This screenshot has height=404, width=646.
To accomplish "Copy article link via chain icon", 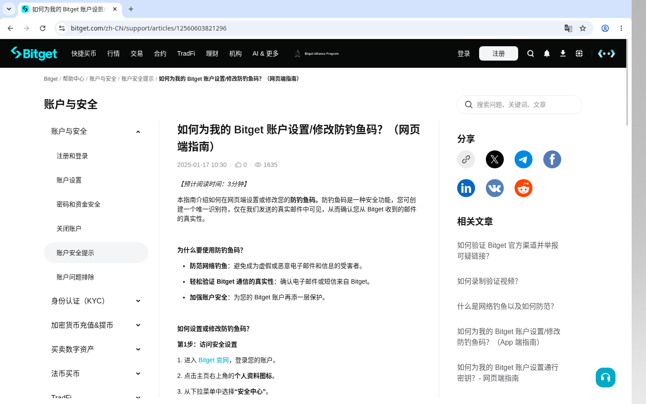I will (x=466, y=159).
